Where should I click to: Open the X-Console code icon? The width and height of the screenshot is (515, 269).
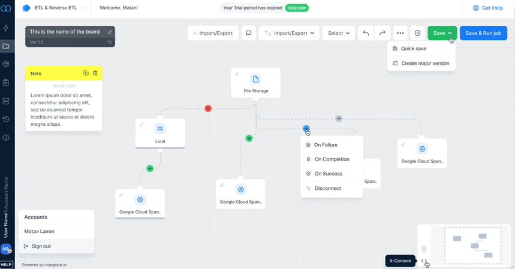pos(424,261)
